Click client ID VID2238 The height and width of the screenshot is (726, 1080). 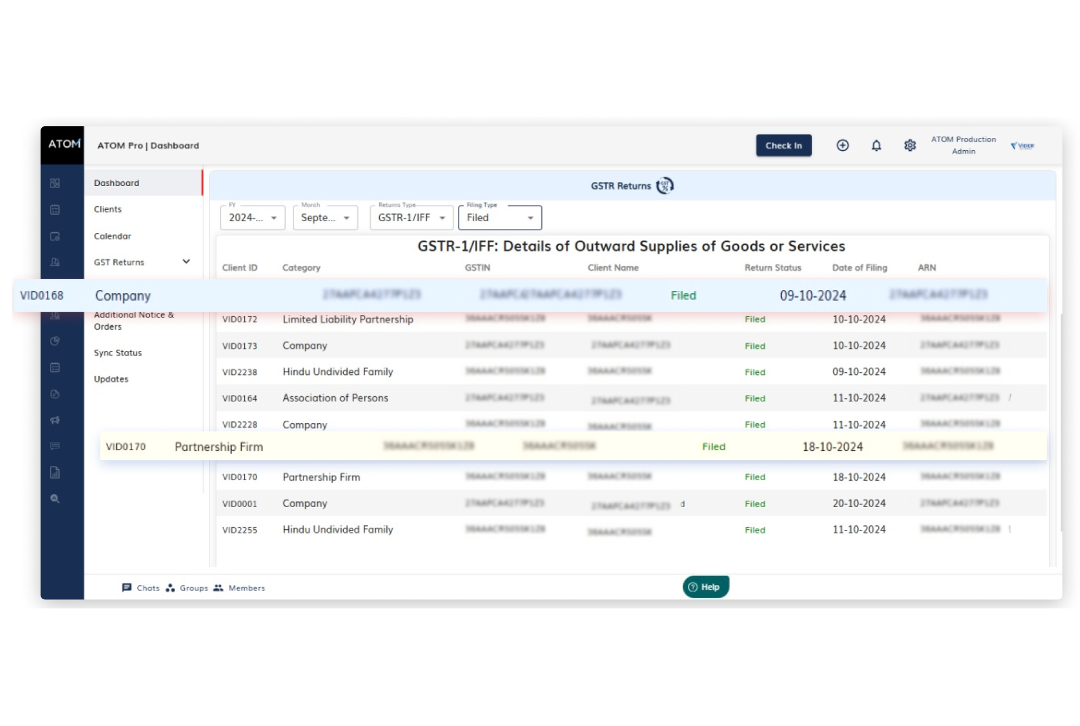pyautogui.click(x=239, y=372)
